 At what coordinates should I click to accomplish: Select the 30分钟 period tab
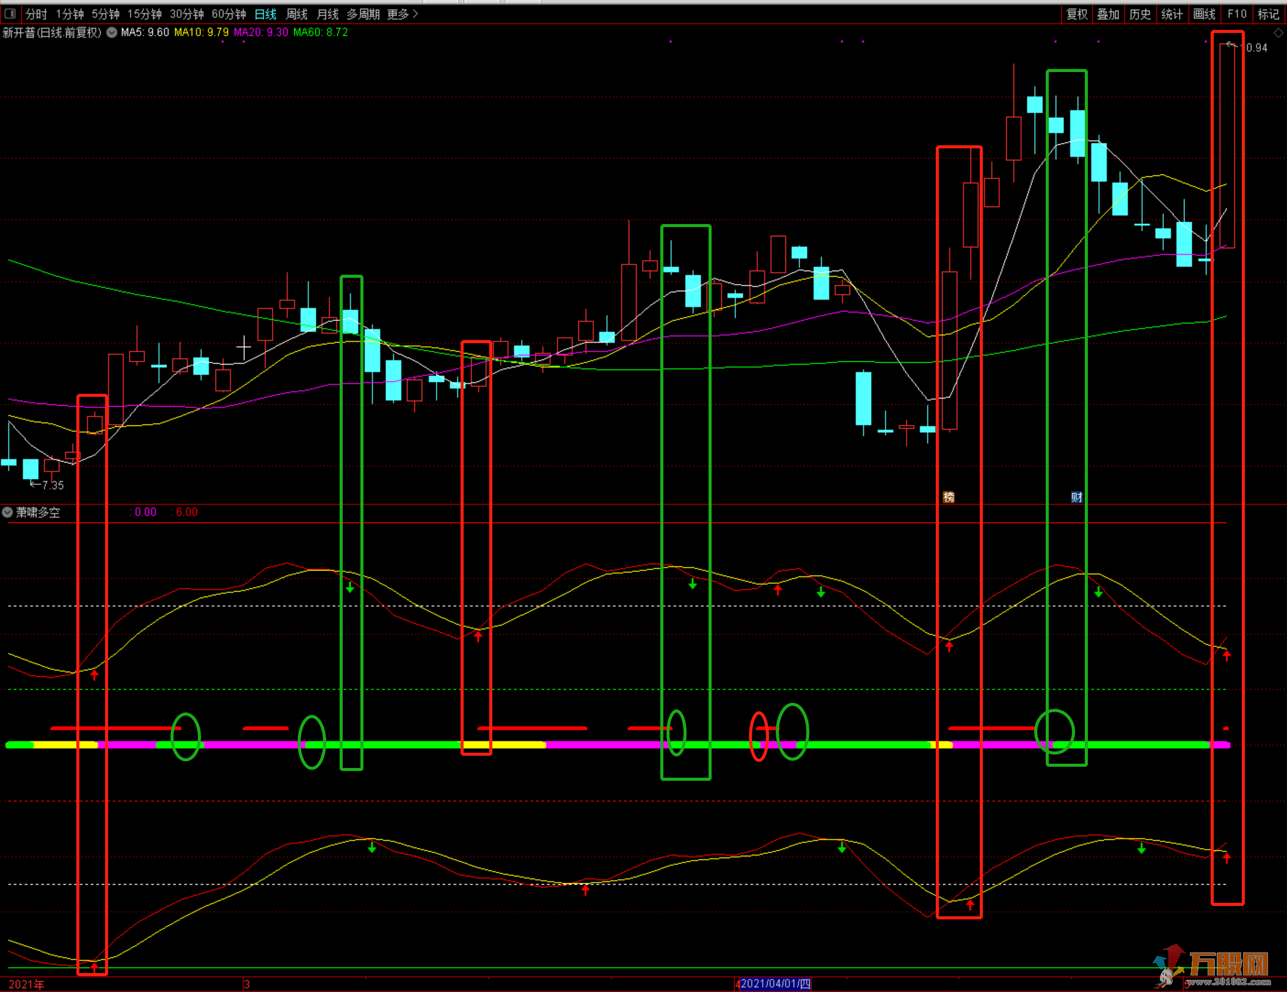pos(186,14)
